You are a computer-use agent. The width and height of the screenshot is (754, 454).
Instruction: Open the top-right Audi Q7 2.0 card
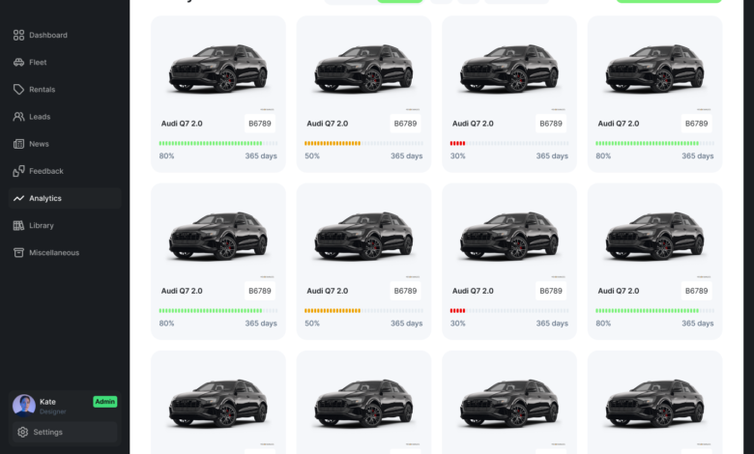(654, 94)
